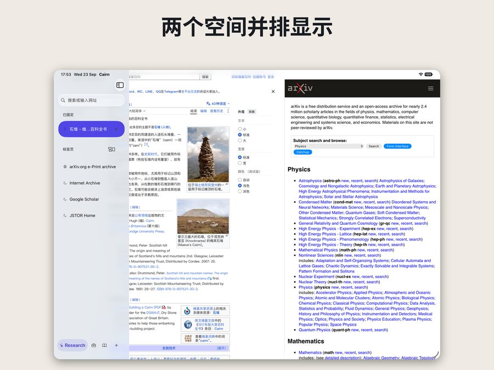The width and height of the screenshot is (494, 370).
Task: Click the Form Interface button
Action: coord(397,146)
